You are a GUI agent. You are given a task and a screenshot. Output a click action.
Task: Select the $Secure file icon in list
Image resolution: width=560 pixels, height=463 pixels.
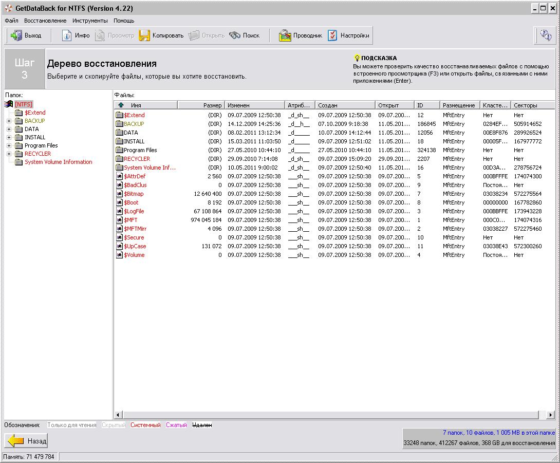[120, 237]
